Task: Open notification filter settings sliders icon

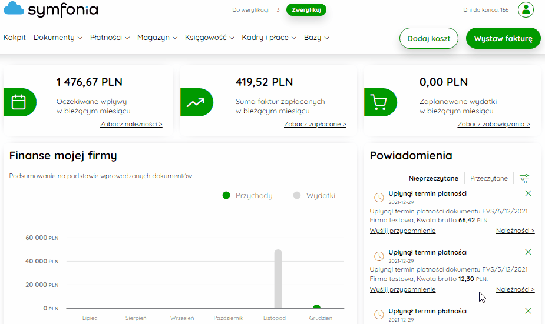Action: [x=524, y=179]
